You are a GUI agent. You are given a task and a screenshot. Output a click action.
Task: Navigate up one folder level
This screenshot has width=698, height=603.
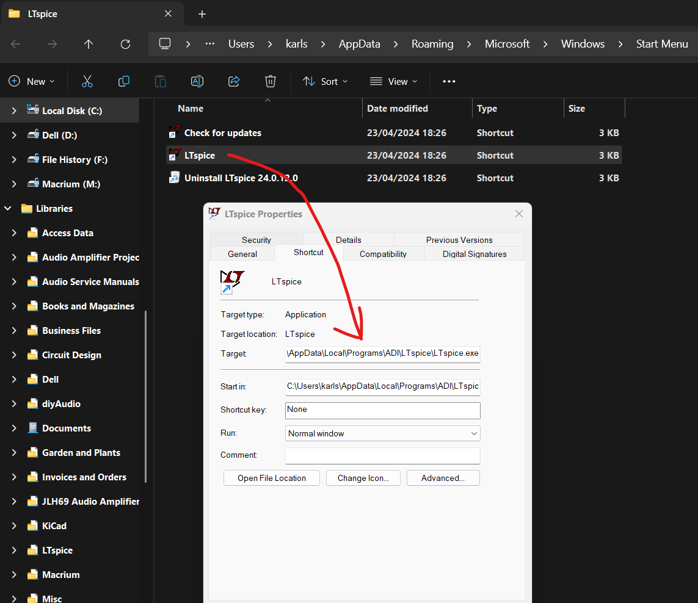(89, 44)
